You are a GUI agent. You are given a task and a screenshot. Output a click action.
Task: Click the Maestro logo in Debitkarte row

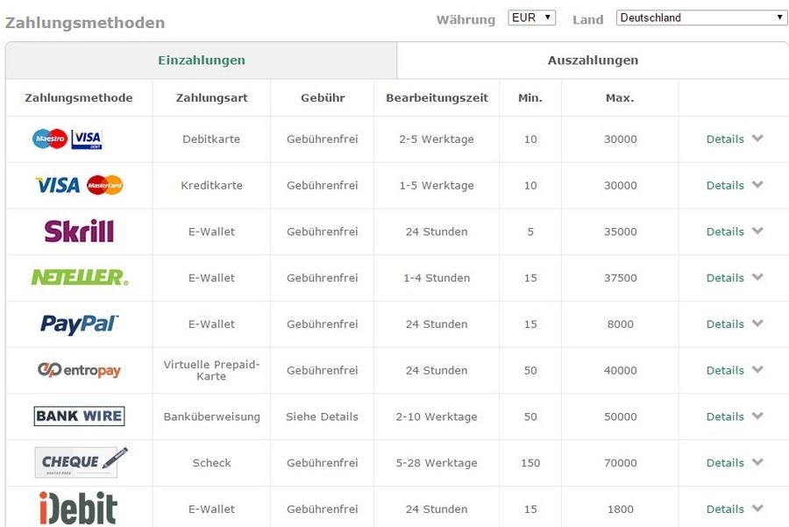50,139
